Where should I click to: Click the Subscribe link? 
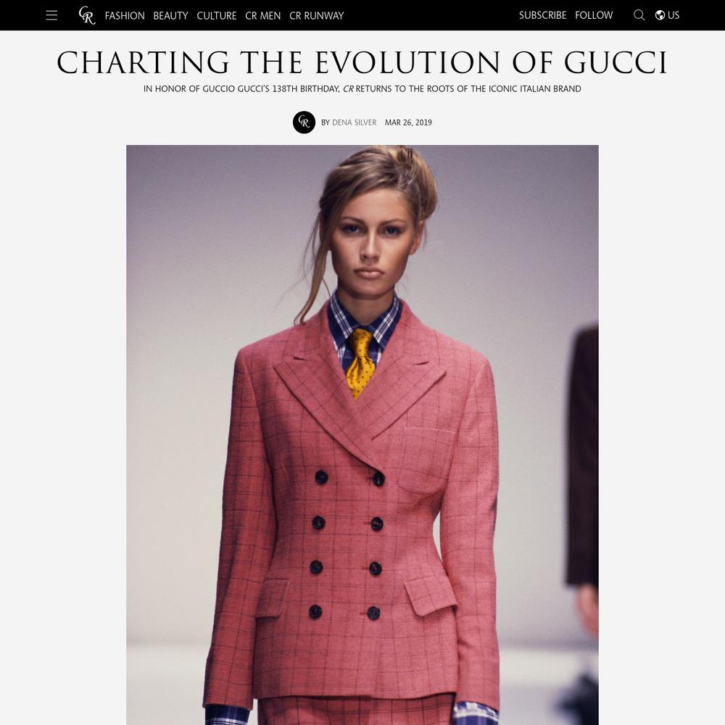coord(542,15)
